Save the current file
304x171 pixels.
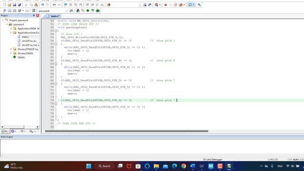14,5
